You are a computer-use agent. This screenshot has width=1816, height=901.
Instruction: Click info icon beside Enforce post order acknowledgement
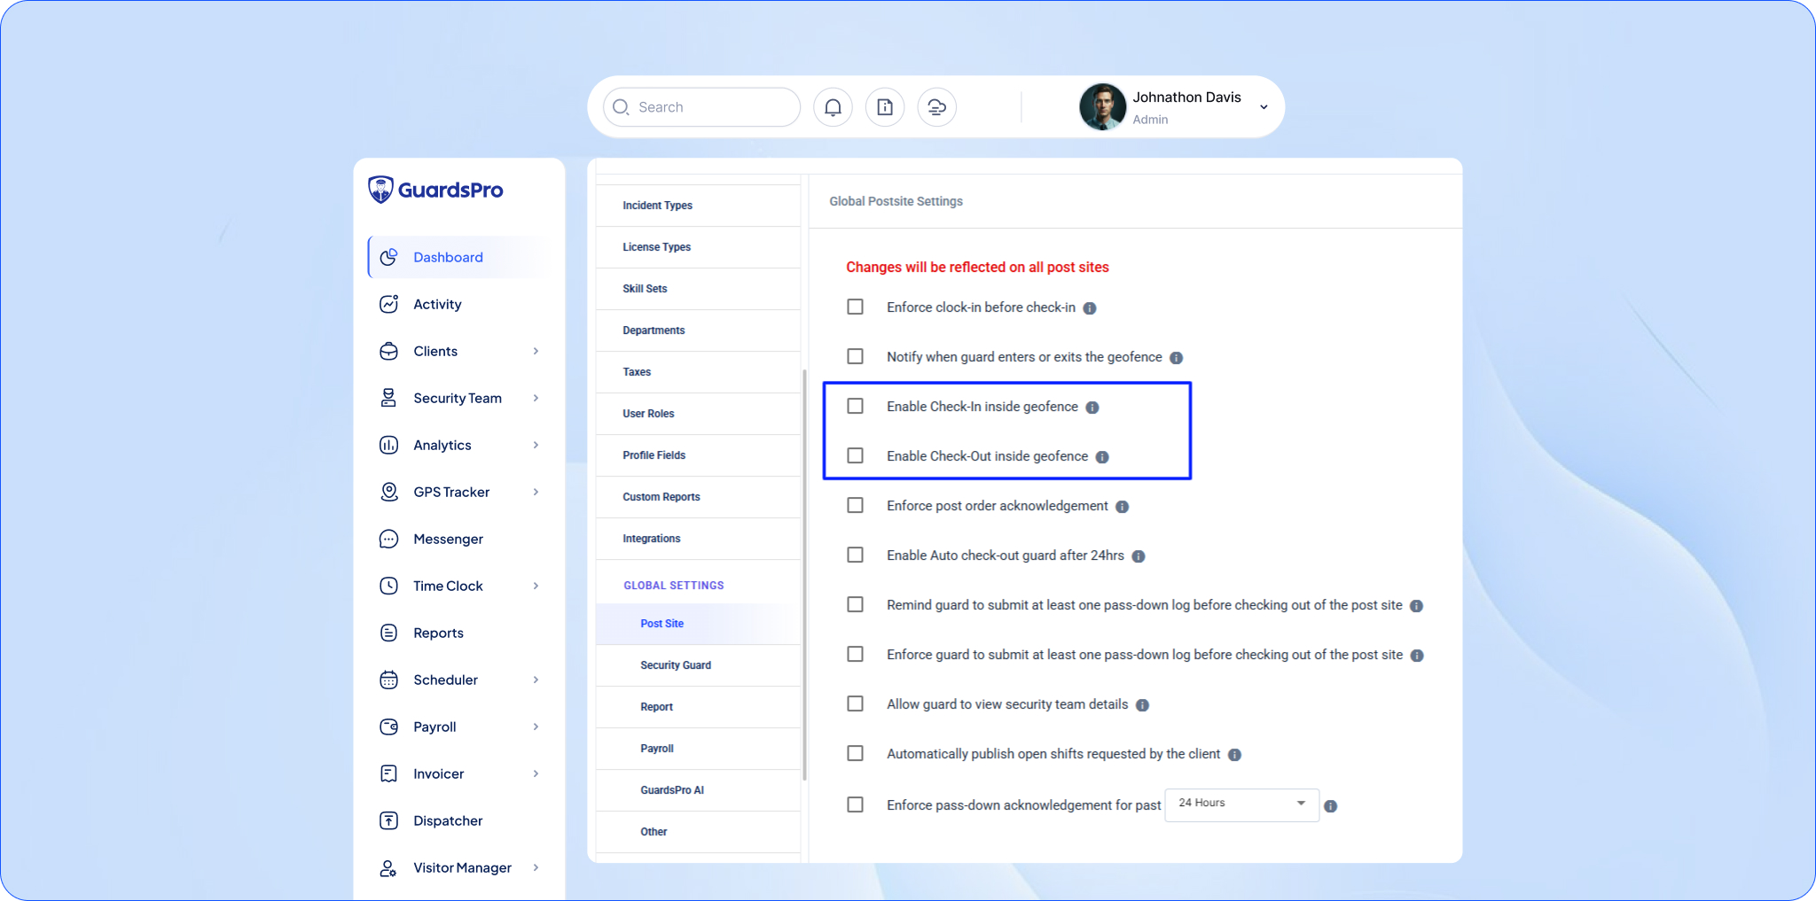[1122, 507]
